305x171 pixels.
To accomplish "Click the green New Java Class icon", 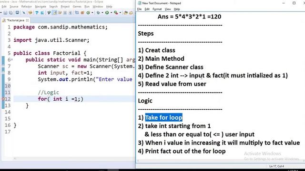I will [x=88, y=13].
